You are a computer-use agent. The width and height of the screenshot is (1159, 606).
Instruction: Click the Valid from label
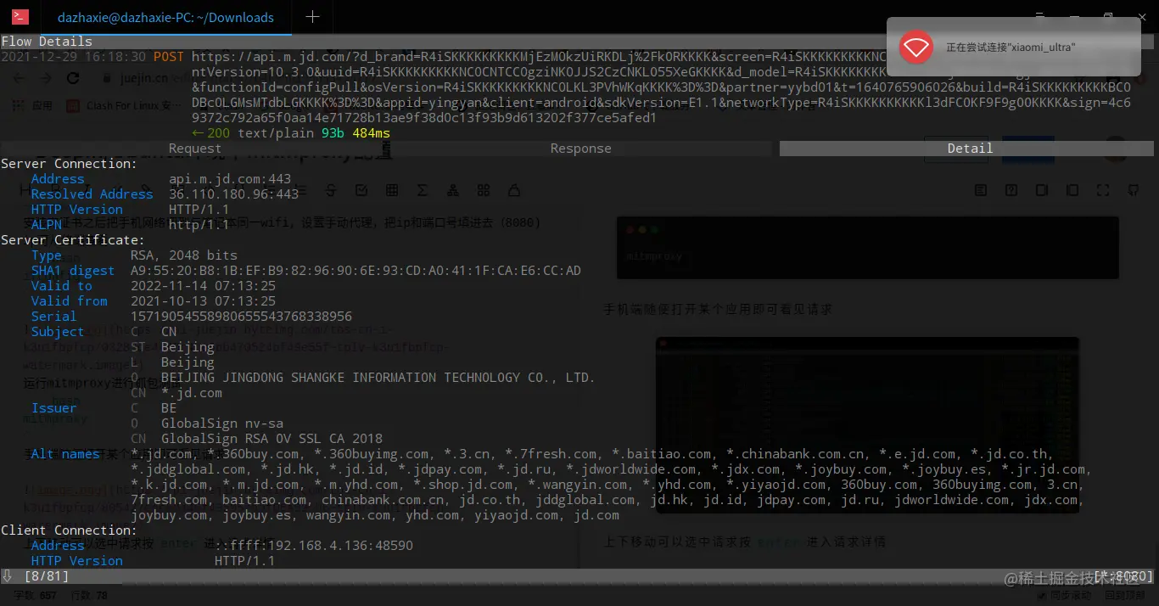tap(70, 301)
